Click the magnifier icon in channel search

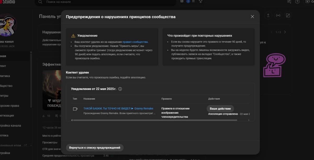40,2
